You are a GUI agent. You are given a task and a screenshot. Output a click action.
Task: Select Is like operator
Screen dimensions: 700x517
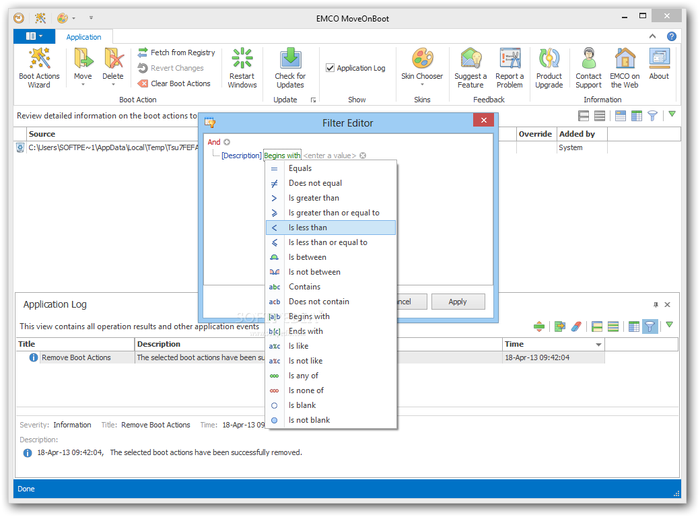coord(330,346)
